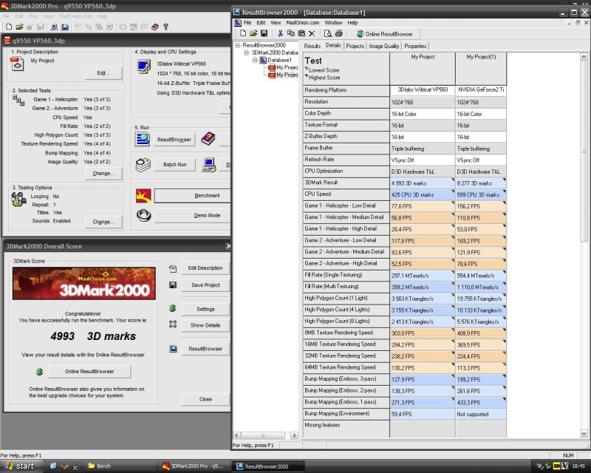
Task: Open Window menu in ResultBrowser2000
Action: (333, 23)
